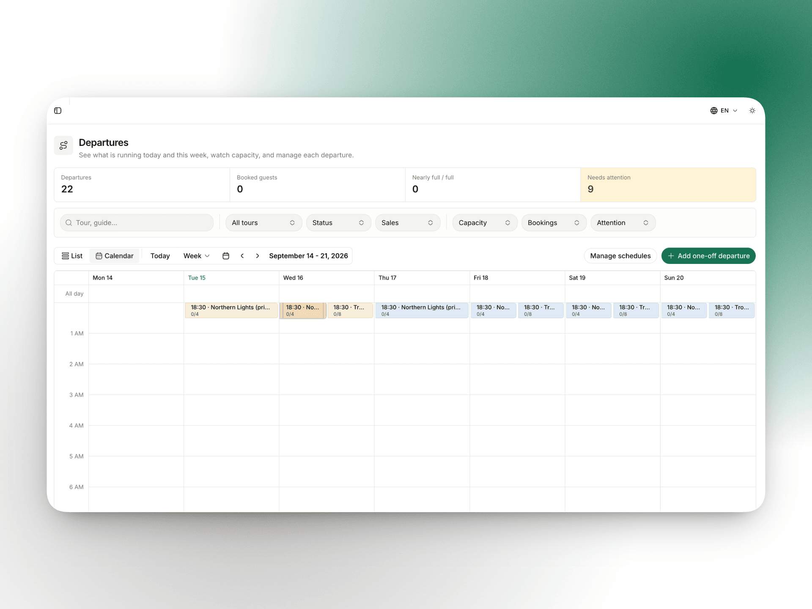The width and height of the screenshot is (812, 609).
Task: Open the Attention filter dropdown
Action: point(623,223)
